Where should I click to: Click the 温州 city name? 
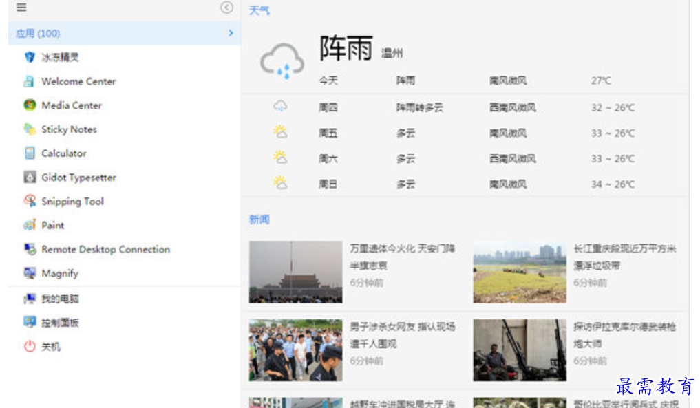coord(392,53)
